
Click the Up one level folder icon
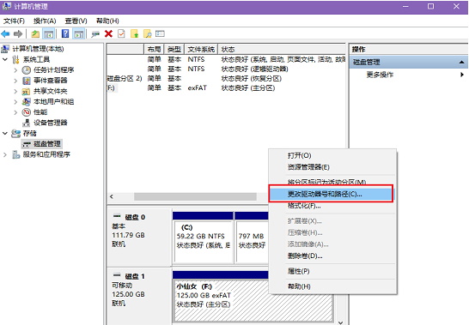coord(35,34)
